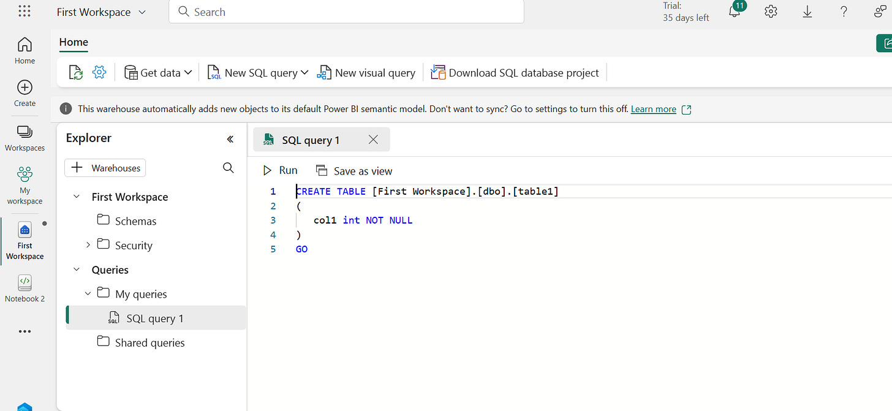892x411 pixels.
Task: Open Notebook 2 in the left navigation
Action: pos(25,288)
